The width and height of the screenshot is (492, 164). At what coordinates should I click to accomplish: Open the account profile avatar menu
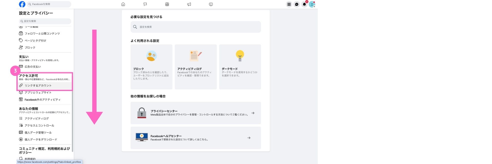point(312,4)
